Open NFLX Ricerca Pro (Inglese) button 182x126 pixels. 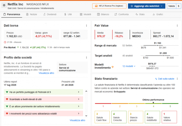pyautogui.click(x=109, y=6)
